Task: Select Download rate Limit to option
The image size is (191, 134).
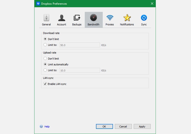Action: click(45, 45)
